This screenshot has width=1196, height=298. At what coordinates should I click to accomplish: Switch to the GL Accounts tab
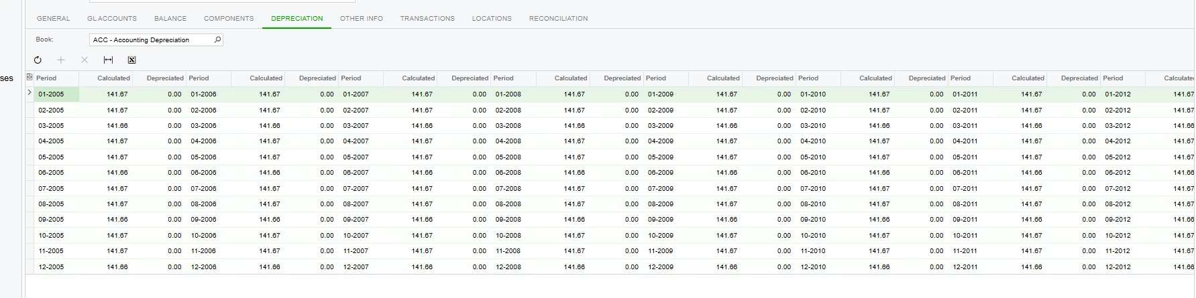(x=112, y=19)
